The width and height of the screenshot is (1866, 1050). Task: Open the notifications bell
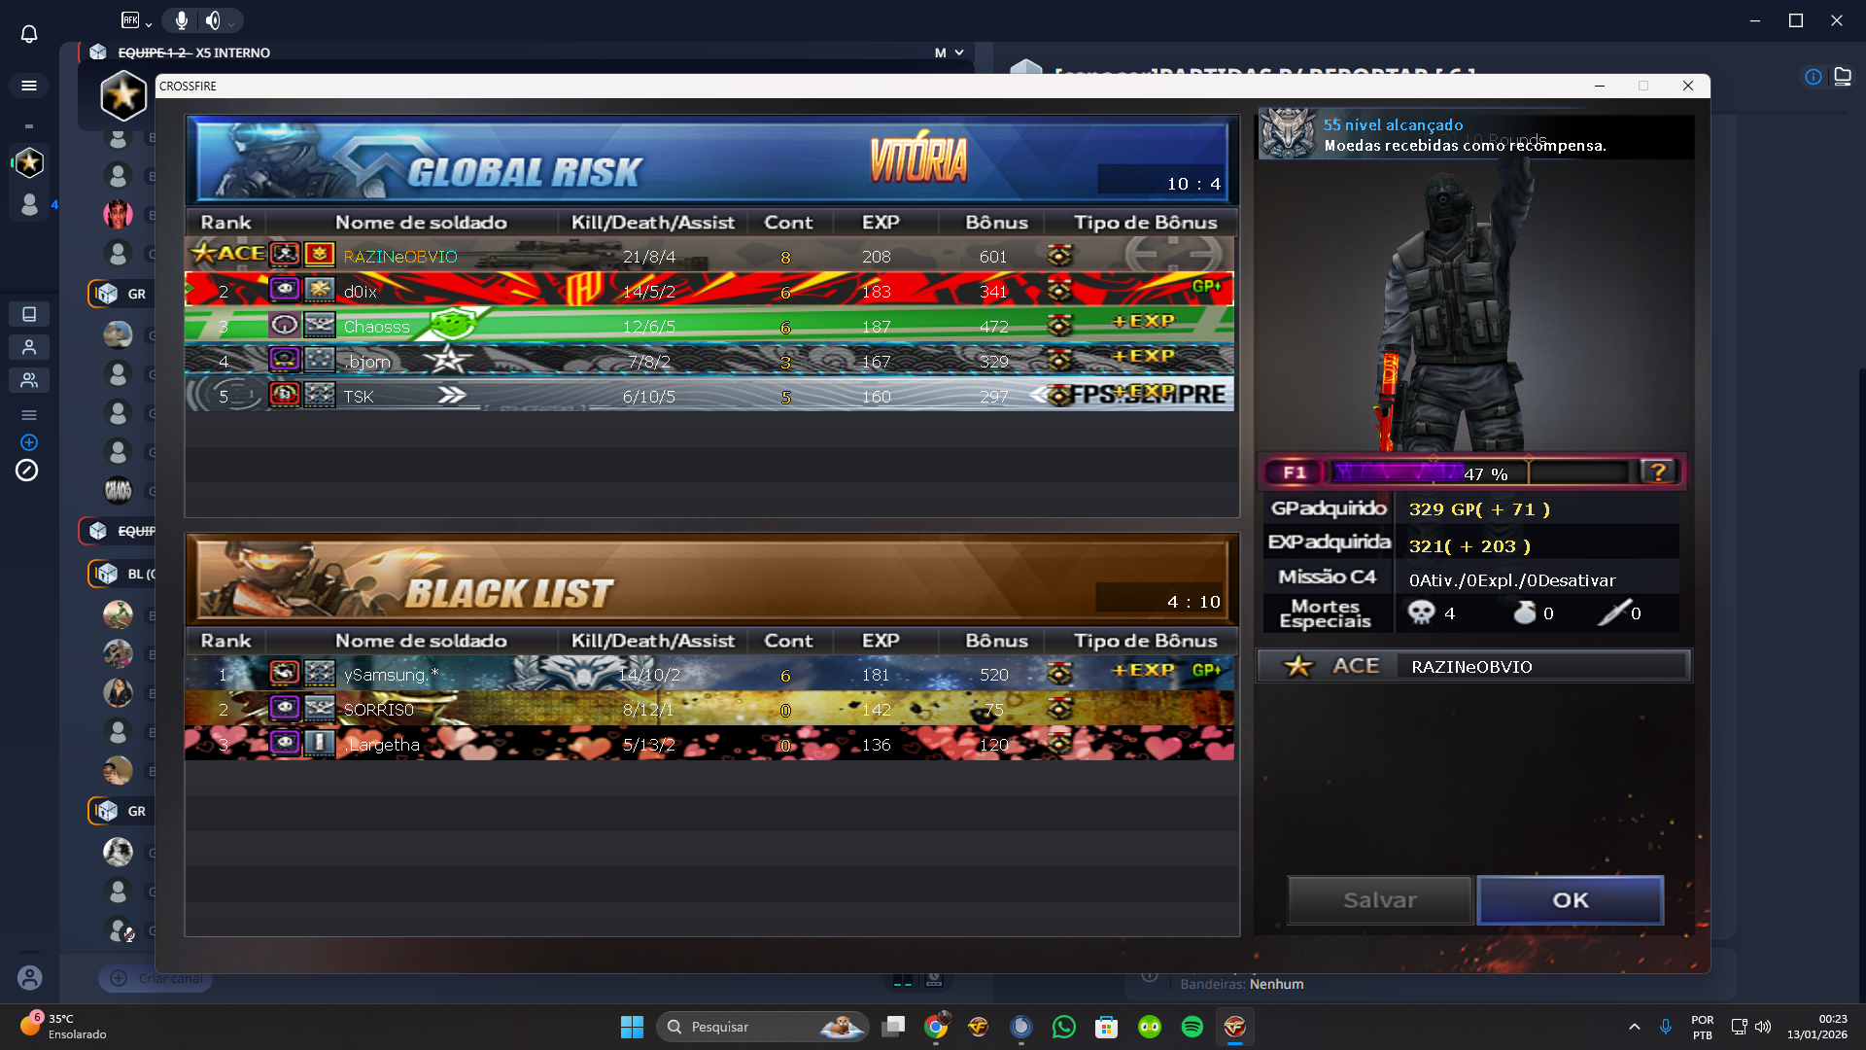point(29,35)
